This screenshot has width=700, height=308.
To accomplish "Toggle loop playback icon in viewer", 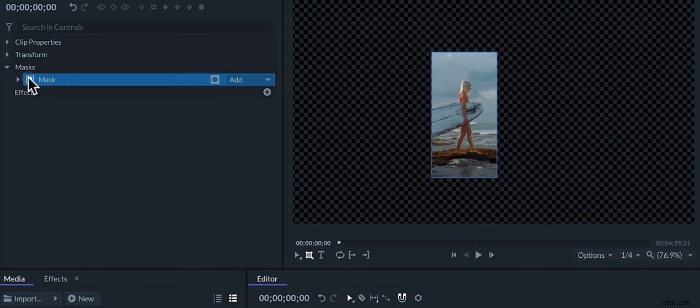I will tap(340, 255).
